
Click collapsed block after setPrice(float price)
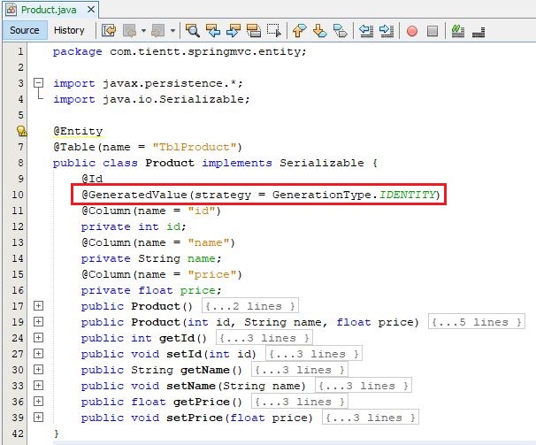[x=371, y=418]
